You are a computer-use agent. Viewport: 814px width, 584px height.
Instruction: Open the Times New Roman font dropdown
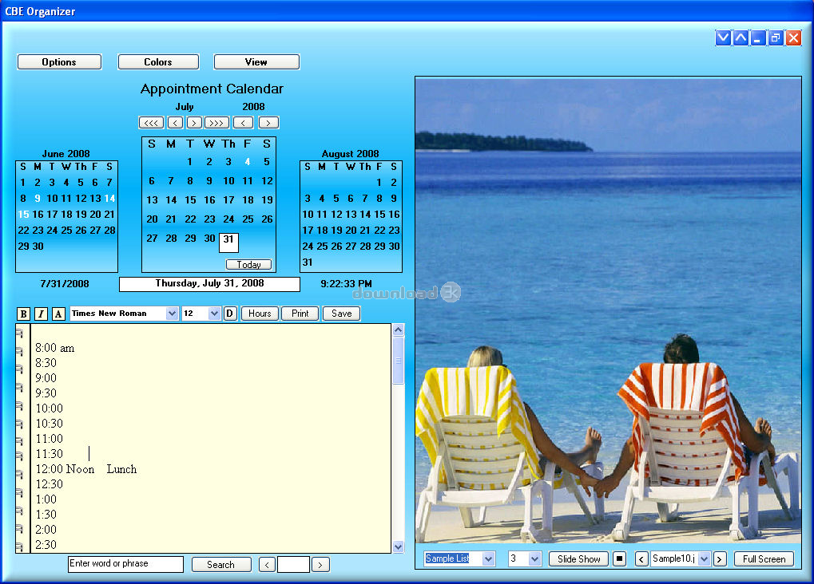click(172, 314)
